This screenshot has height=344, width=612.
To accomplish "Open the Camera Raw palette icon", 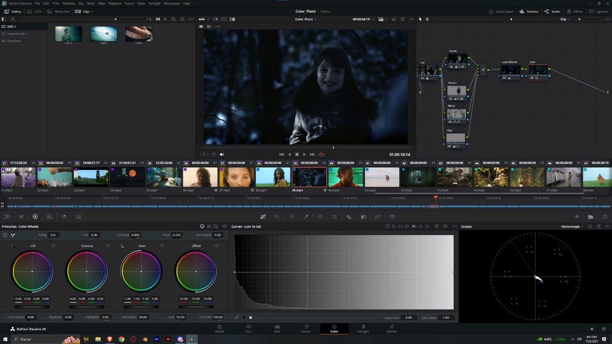I will coord(7,217).
